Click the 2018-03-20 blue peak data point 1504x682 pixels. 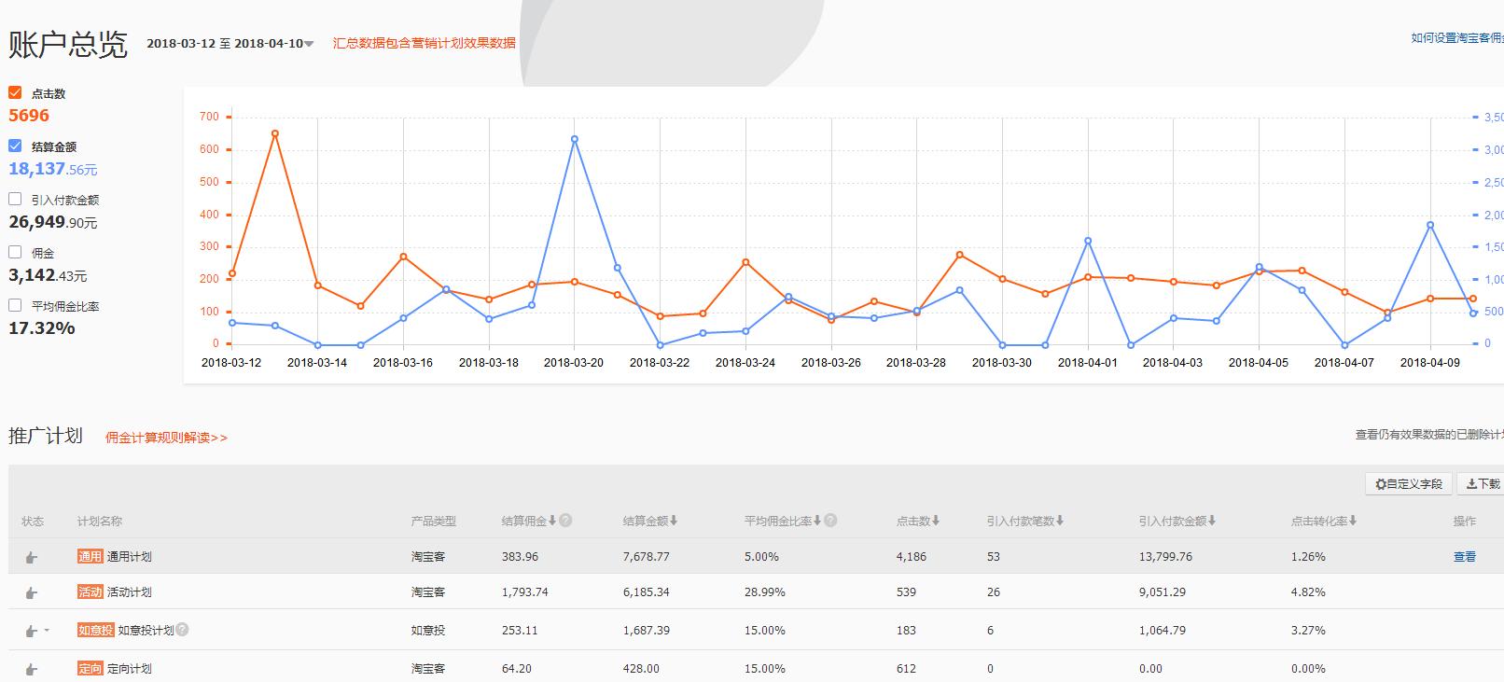click(x=574, y=139)
